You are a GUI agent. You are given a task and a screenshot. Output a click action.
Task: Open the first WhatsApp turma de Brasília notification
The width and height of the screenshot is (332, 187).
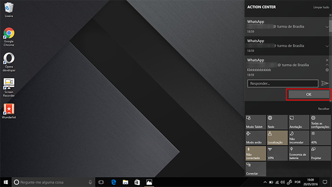(287, 27)
